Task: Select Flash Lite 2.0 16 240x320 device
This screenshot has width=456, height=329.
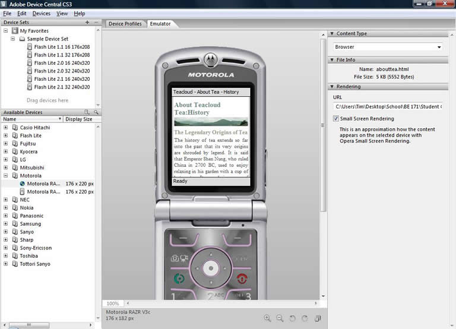Action: pos(58,63)
